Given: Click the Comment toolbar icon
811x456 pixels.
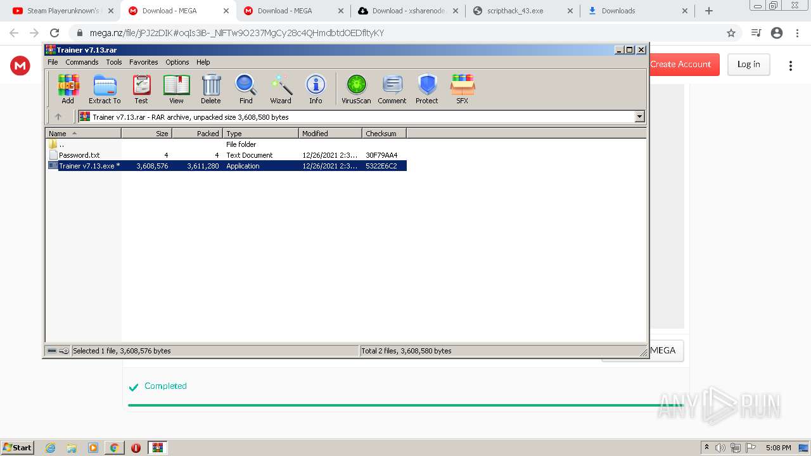Looking at the screenshot, I should tap(392, 89).
